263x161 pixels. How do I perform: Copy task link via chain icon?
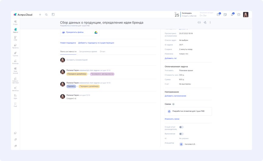(x=199, y=22)
